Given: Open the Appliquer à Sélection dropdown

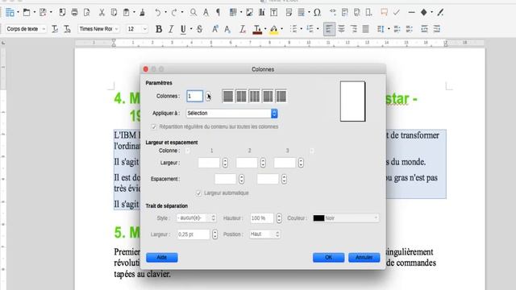Looking at the screenshot, I should (x=231, y=114).
